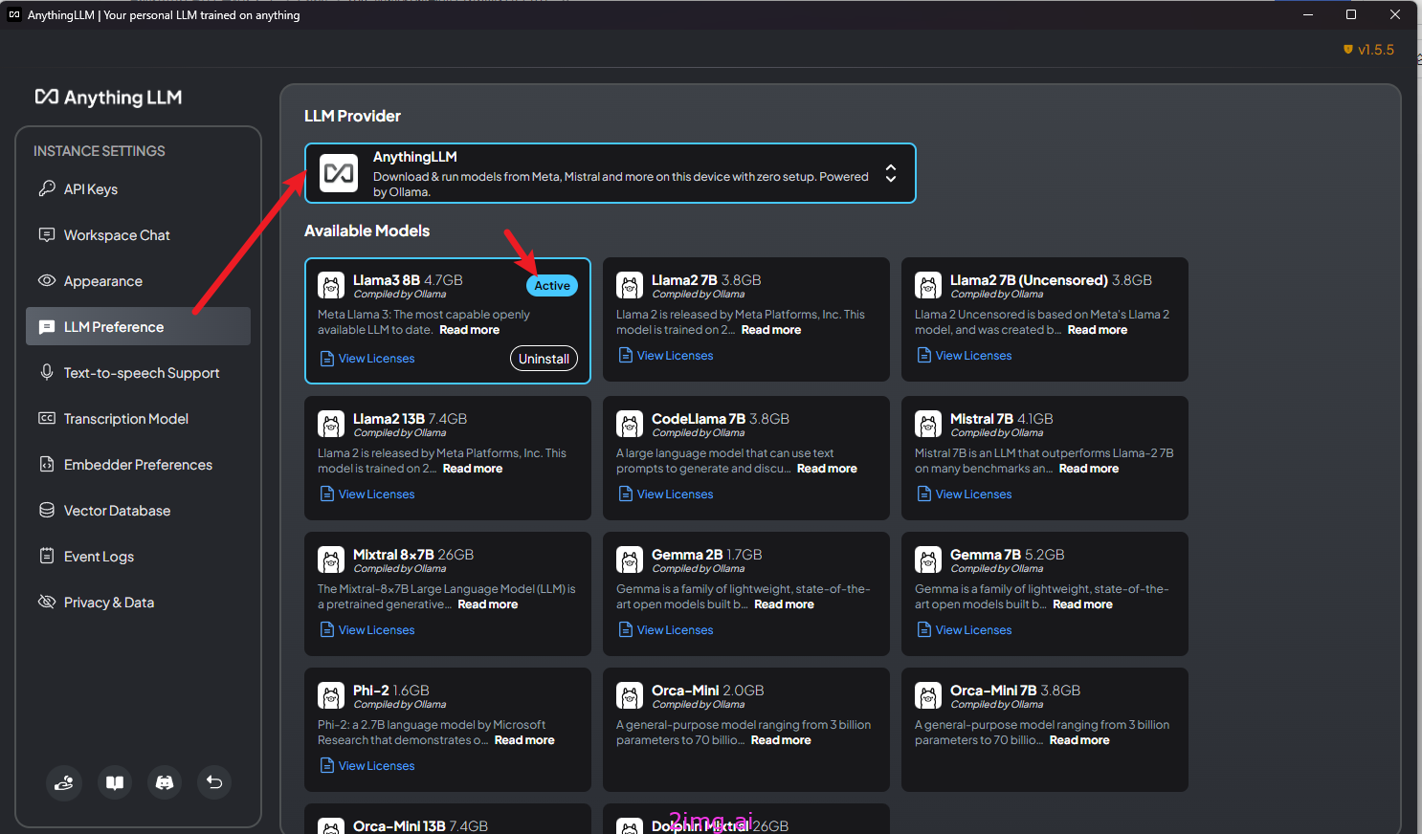Click the Event Logs notepad icon
Screen dimensions: 1422x834
46,556
